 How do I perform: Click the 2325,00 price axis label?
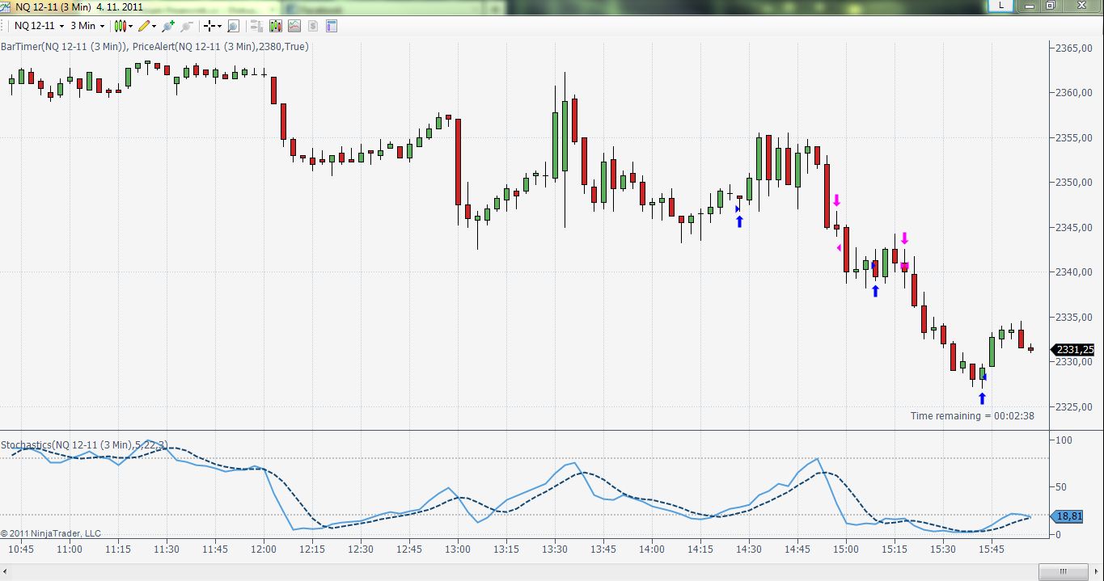pos(1075,406)
